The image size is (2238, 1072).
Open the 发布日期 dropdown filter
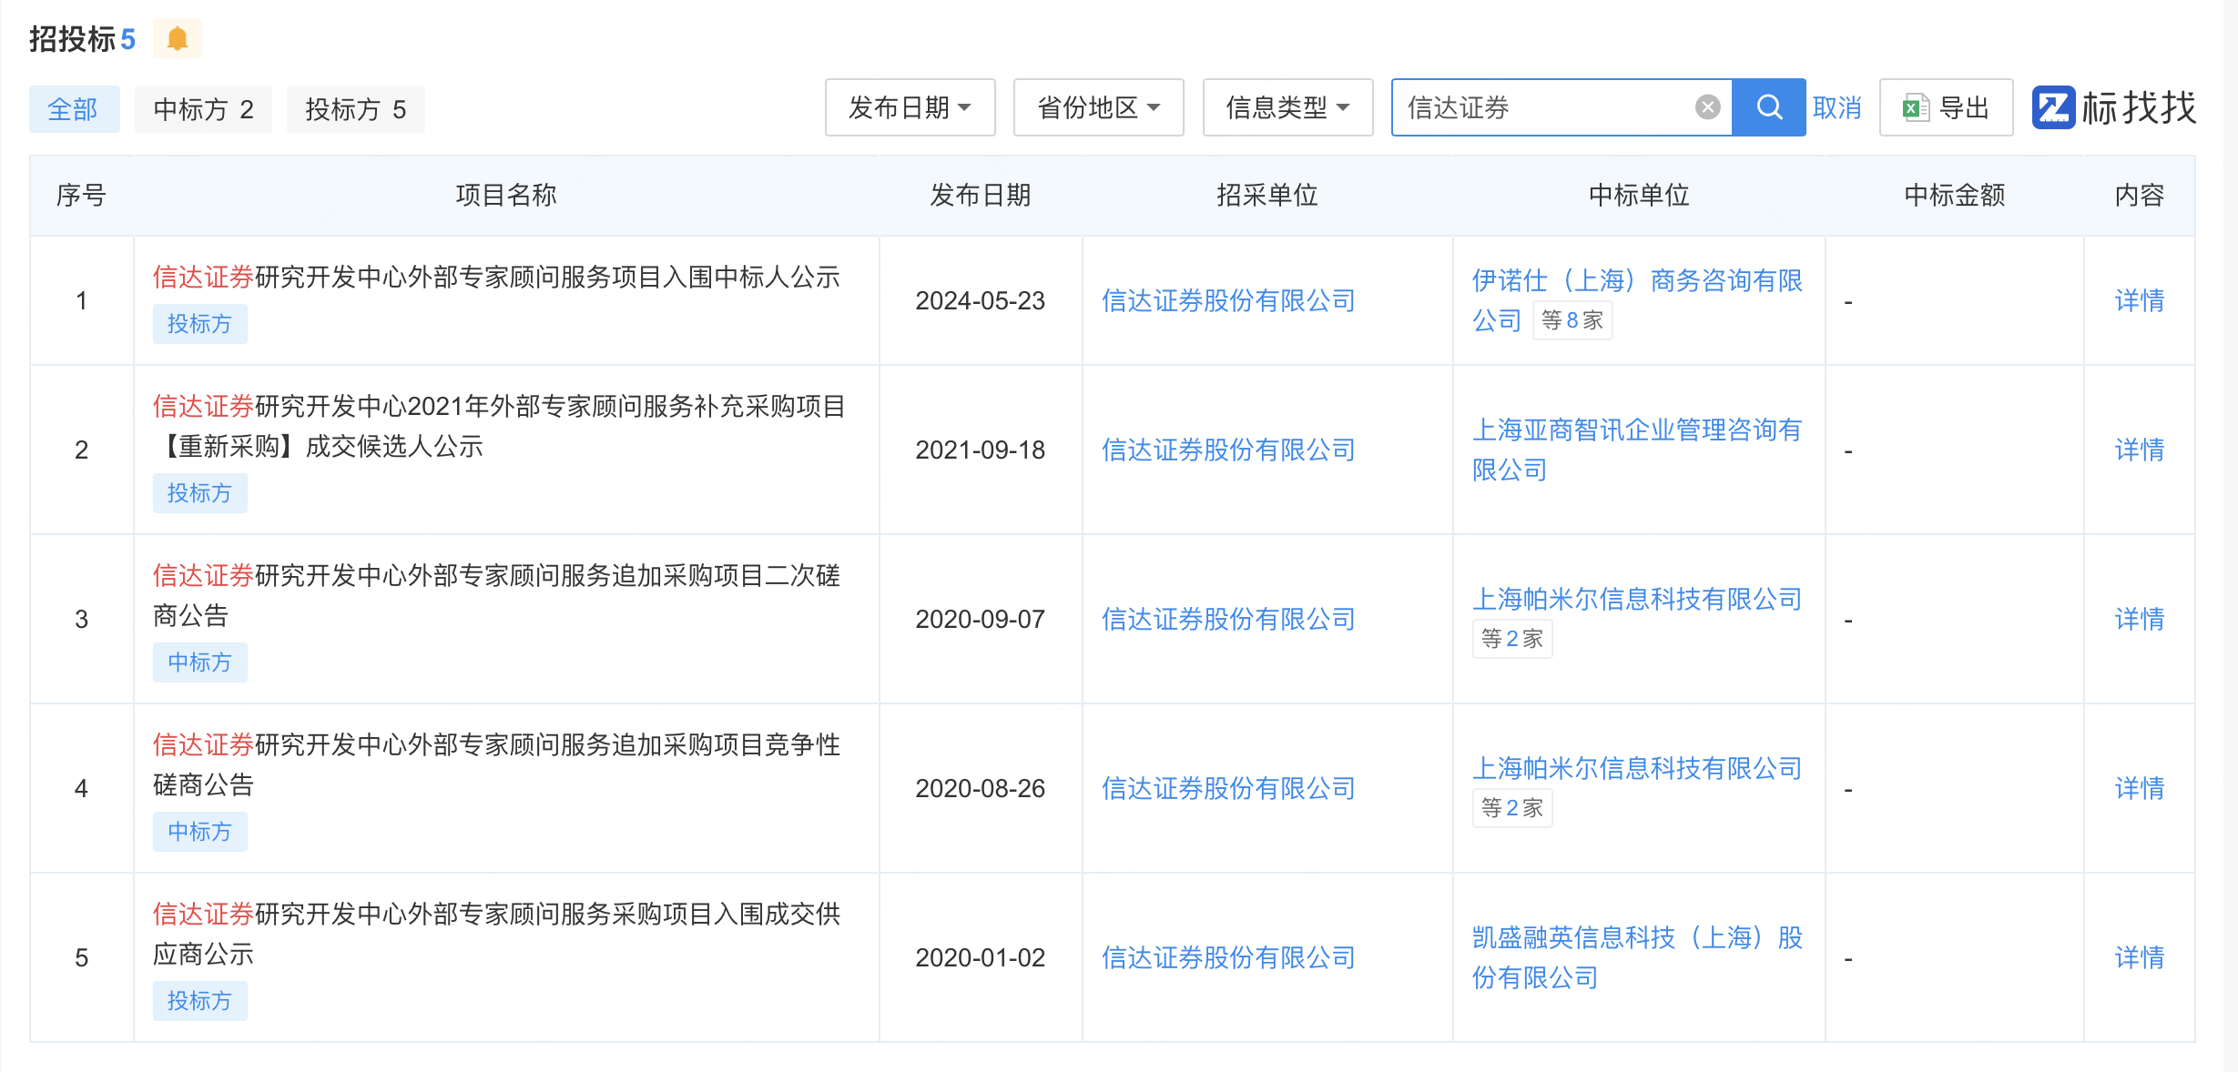pos(910,108)
